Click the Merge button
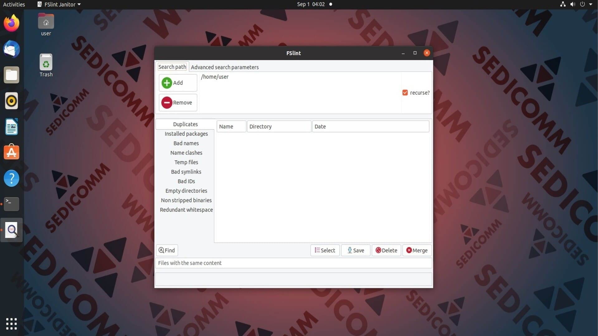The image size is (598, 336). point(417,250)
